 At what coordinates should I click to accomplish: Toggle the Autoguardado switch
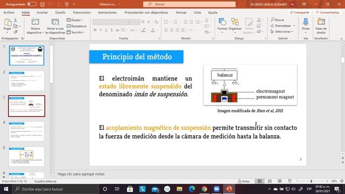coord(31,4)
